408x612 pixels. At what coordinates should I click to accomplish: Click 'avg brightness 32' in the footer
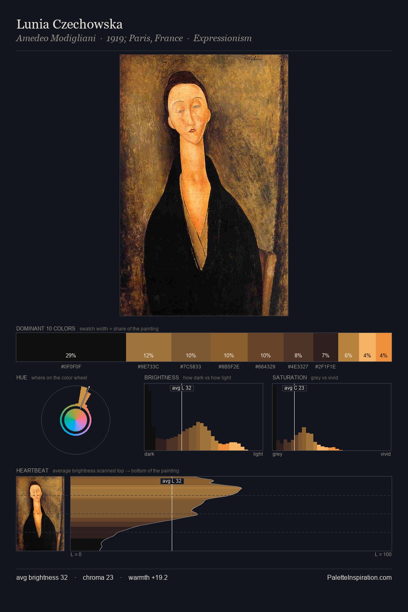[42, 577]
